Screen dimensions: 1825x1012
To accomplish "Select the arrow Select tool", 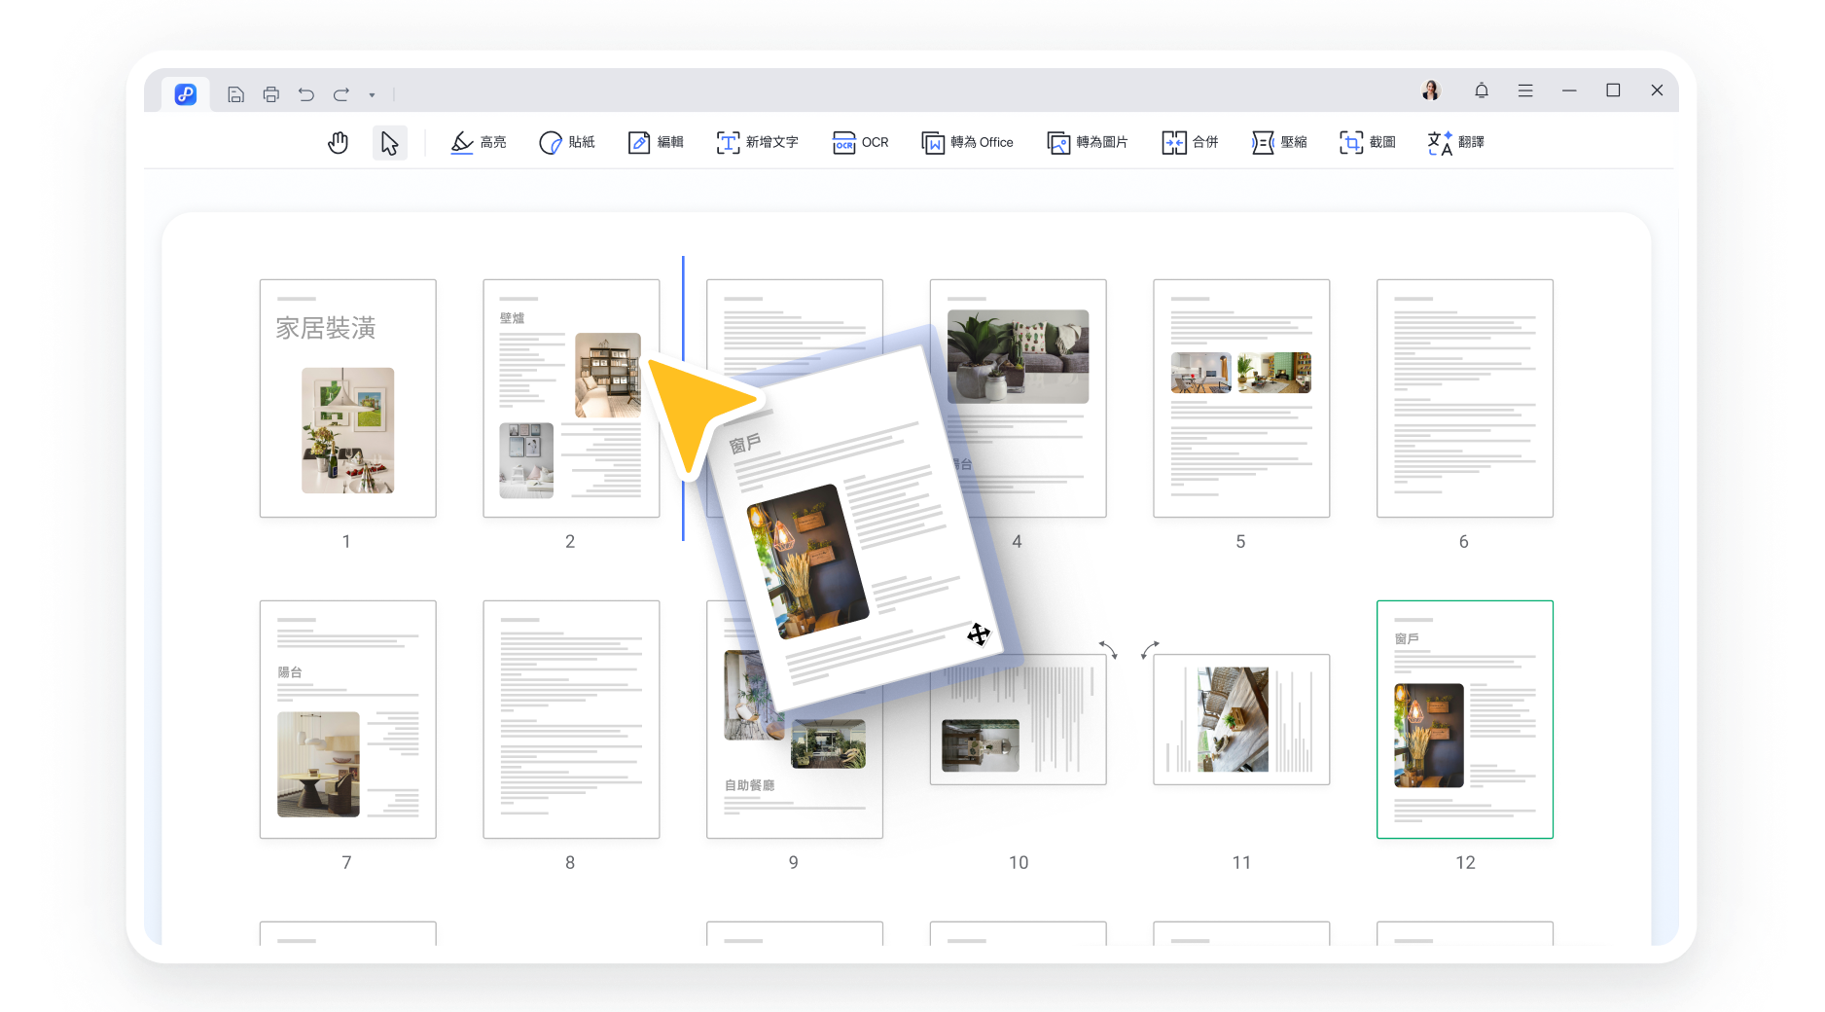I will point(389,143).
